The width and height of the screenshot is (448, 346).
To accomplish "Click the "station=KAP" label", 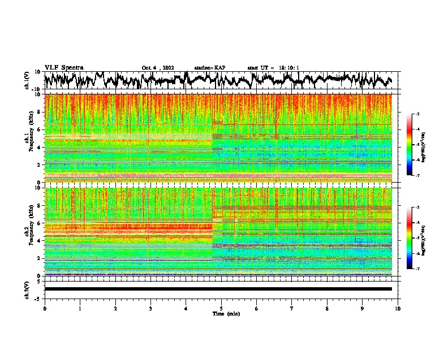I will 210,68.
